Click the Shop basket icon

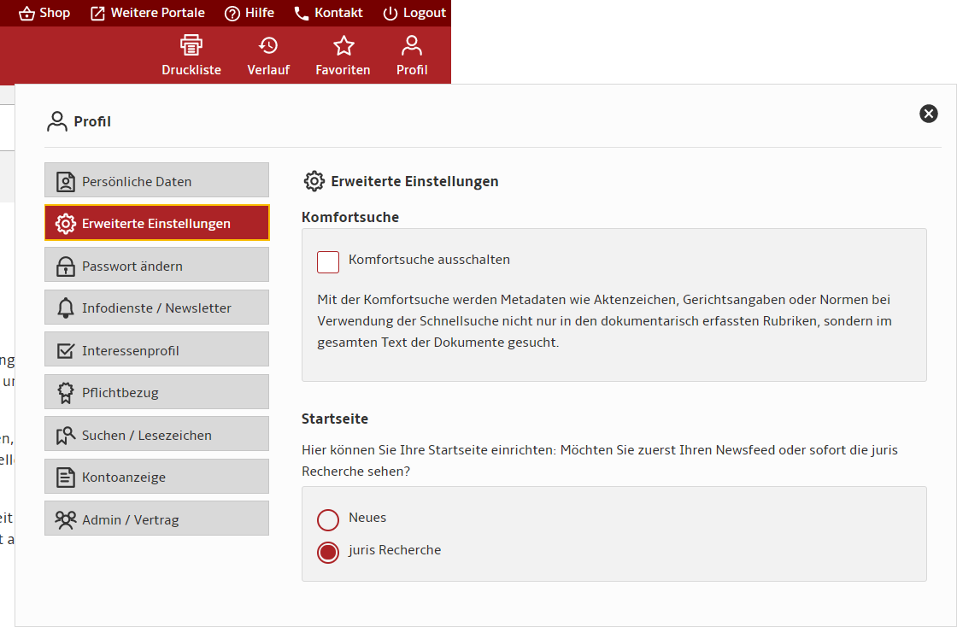pos(27,13)
